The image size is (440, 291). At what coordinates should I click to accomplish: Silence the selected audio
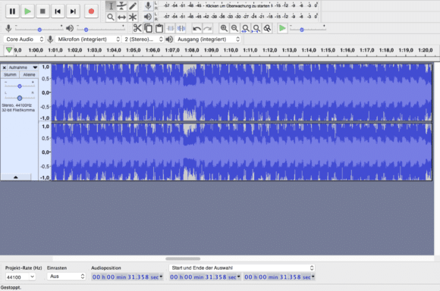pyautogui.click(x=181, y=28)
